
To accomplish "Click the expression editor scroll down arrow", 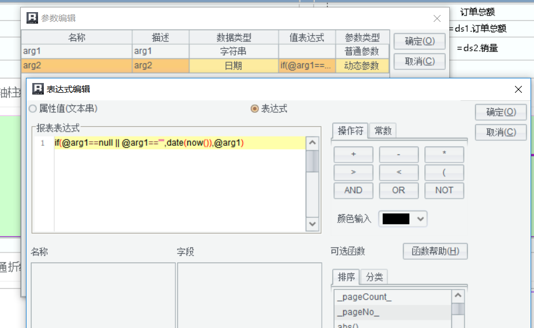I will point(313,224).
